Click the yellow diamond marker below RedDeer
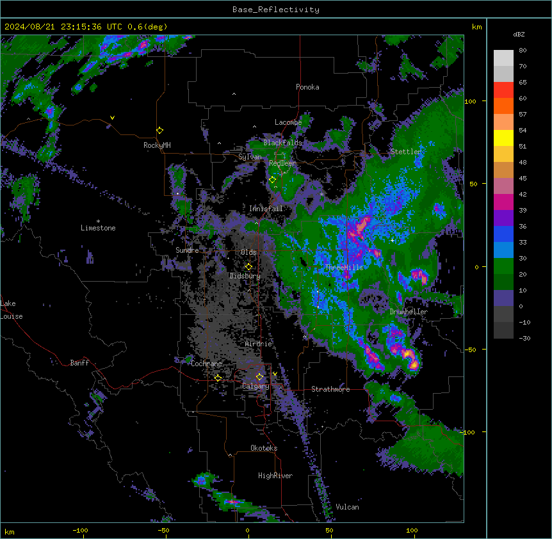The height and width of the screenshot is (539, 552). [x=273, y=180]
